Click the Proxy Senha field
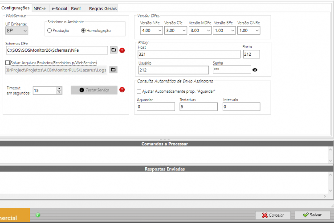This screenshot has width=334, height=223. 232,70
